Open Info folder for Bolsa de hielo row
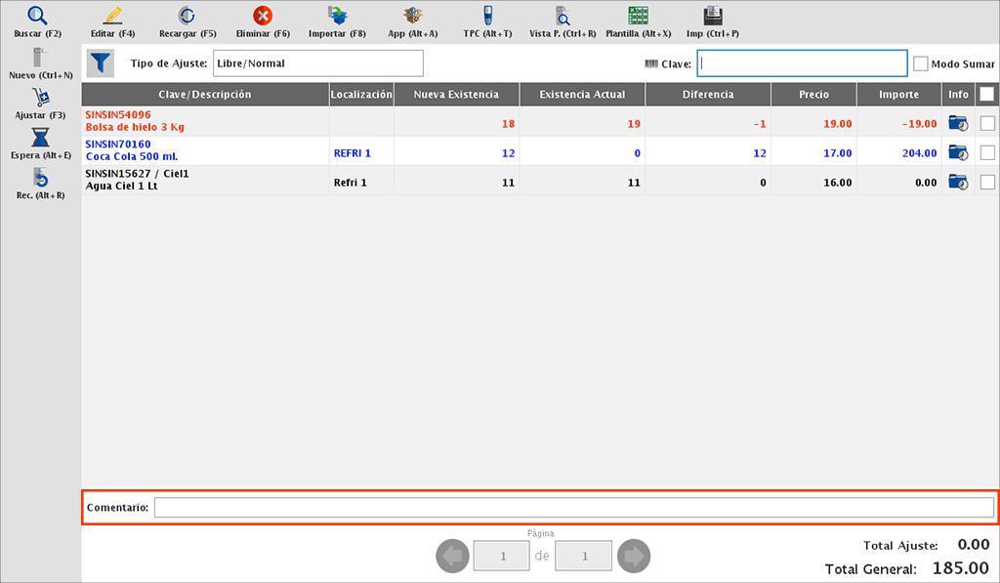1000x583 pixels. point(958,123)
